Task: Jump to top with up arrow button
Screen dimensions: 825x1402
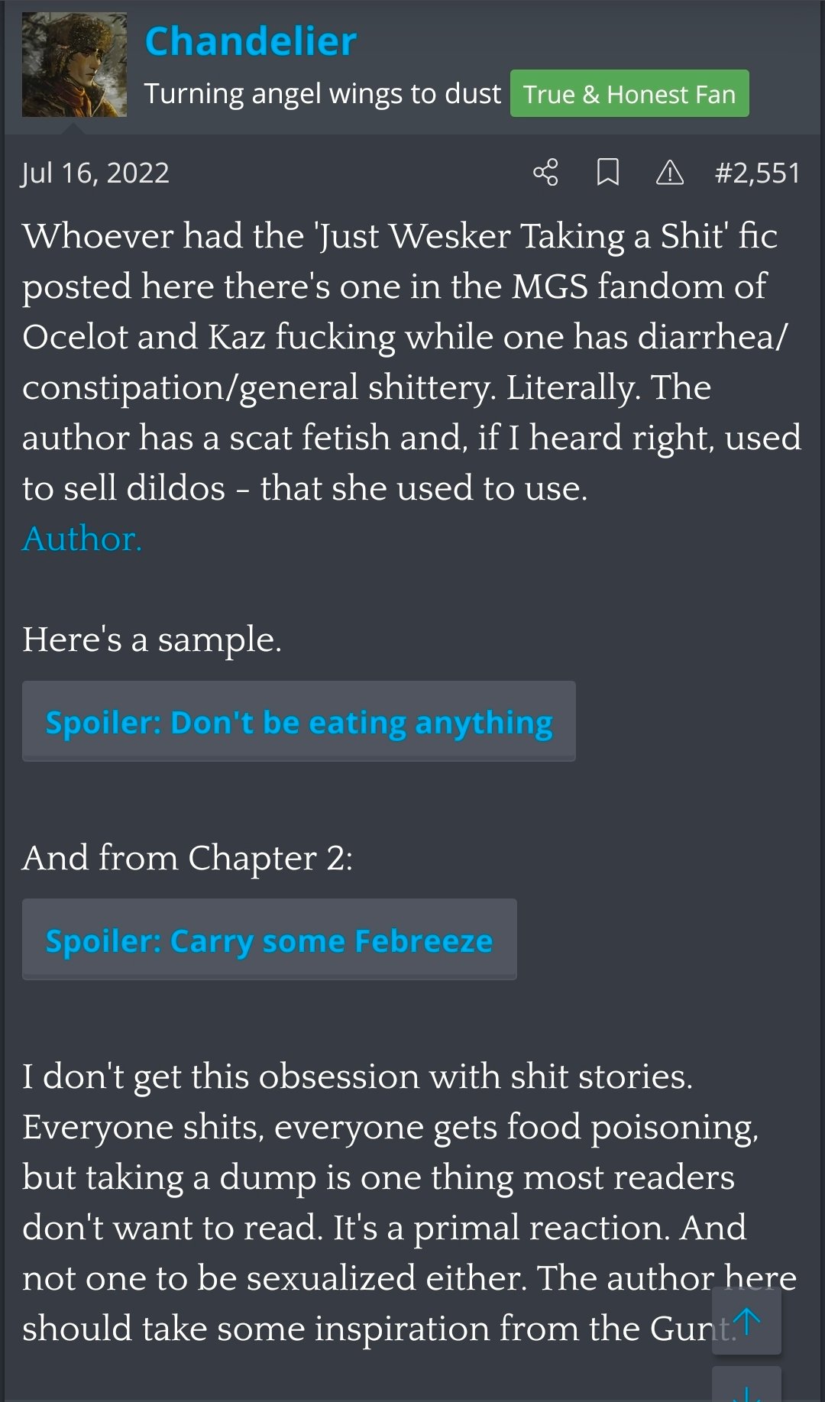Action: point(746,1321)
